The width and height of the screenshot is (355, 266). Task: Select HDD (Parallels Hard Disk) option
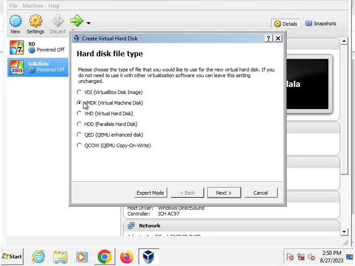click(107, 124)
